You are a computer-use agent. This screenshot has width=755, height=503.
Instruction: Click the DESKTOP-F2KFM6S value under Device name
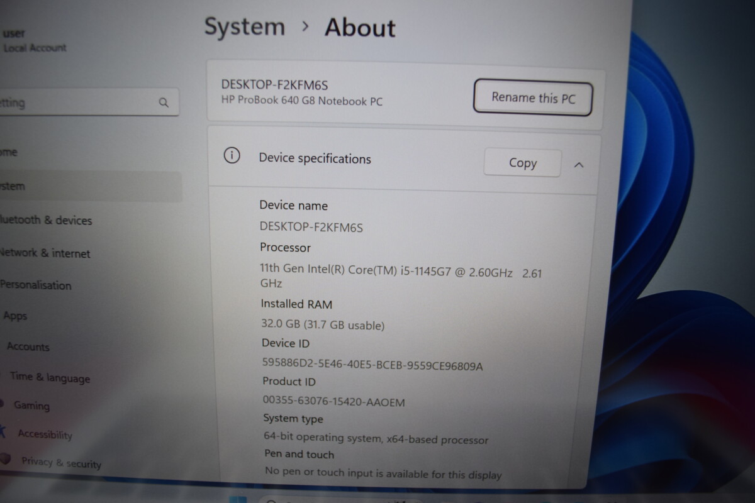(x=311, y=227)
